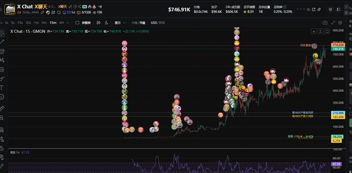Expand the right sidebar arrow
This screenshot has width=352, height=173.
tap(346, 7)
